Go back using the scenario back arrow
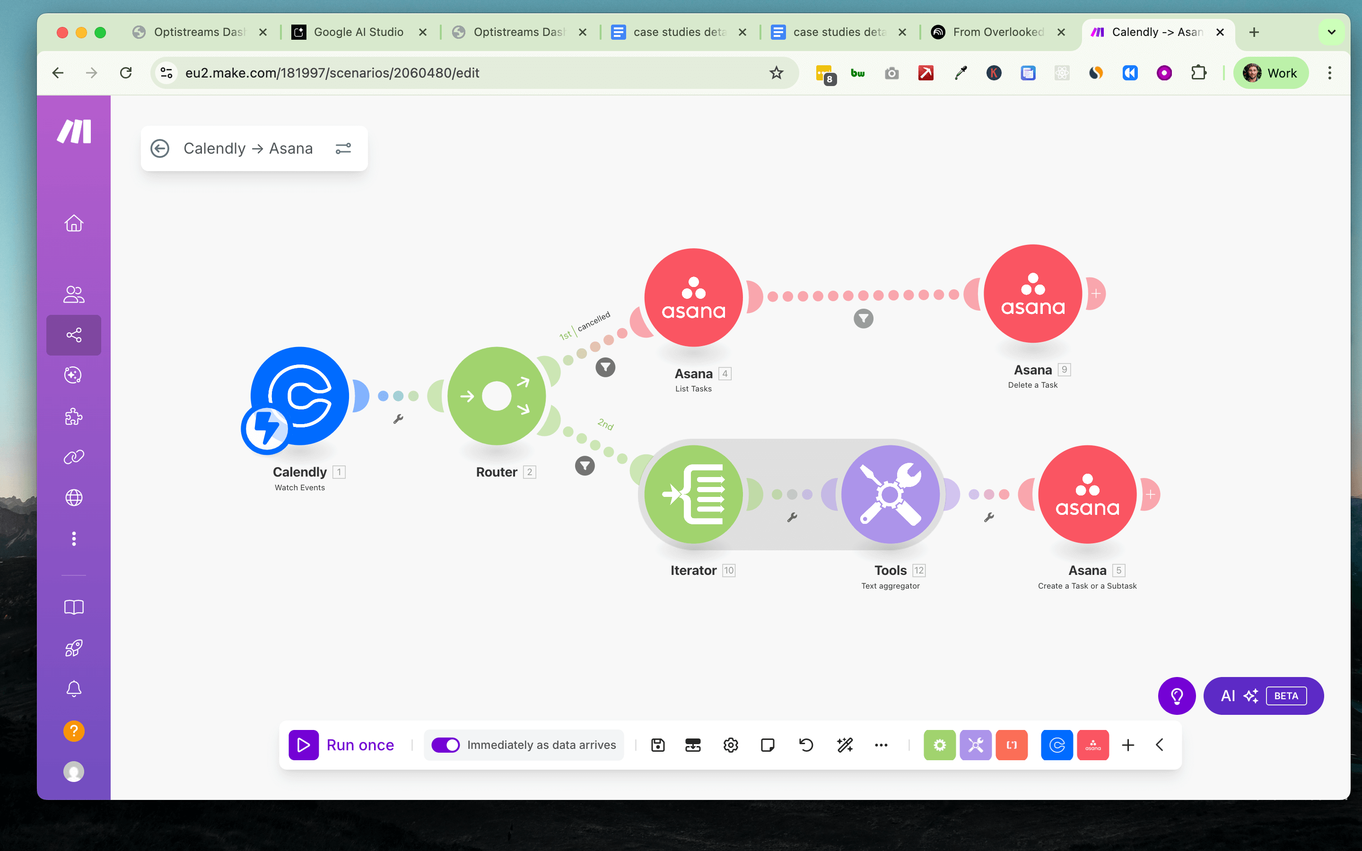The height and width of the screenshot is (851, 1362). [160, 148]
